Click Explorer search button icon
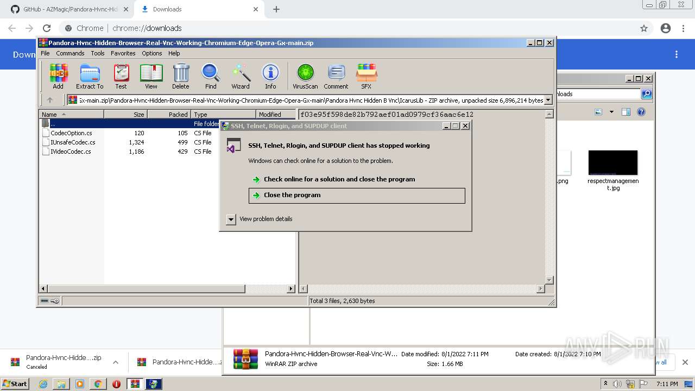695x391 pixels. point(647,94)
